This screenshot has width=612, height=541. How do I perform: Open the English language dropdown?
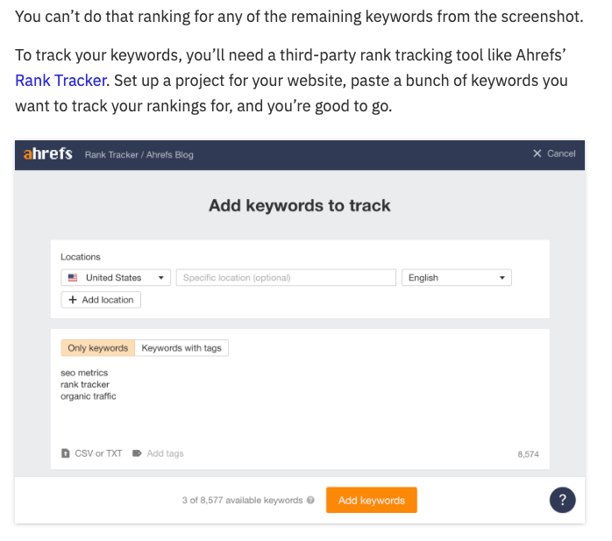(456, 278)
